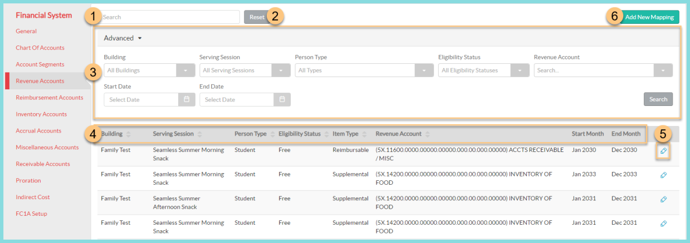Sort table by Eligibility Status column
This screenshot has width=690, height=243.
326,134
